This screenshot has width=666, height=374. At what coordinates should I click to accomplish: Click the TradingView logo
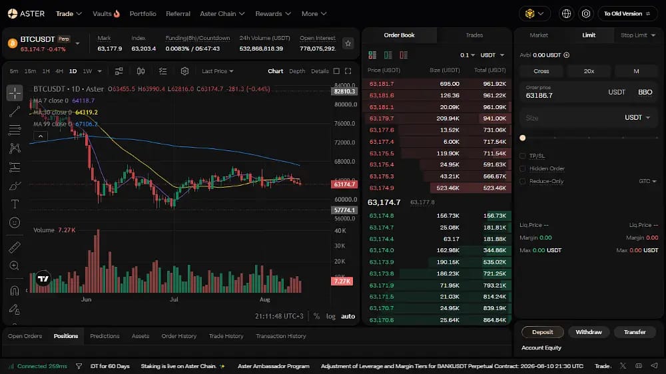tap(43, 279)
